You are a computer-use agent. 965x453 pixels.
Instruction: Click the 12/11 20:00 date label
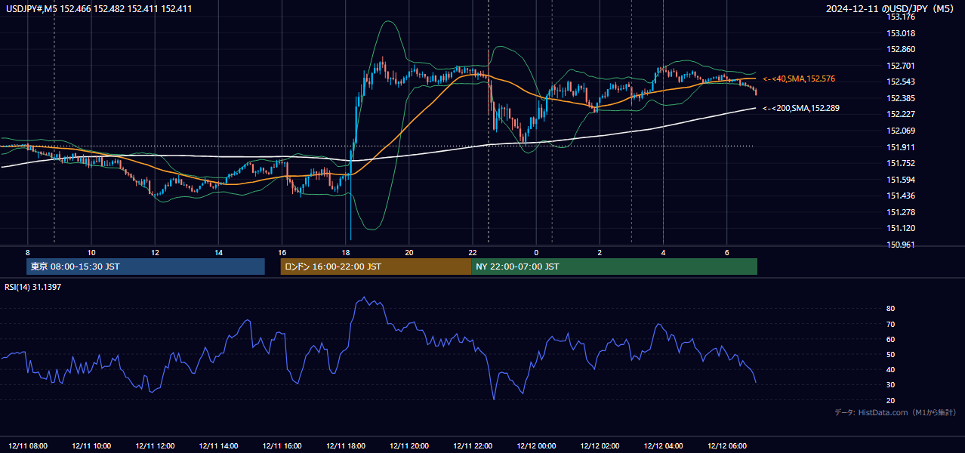(409, 445)
